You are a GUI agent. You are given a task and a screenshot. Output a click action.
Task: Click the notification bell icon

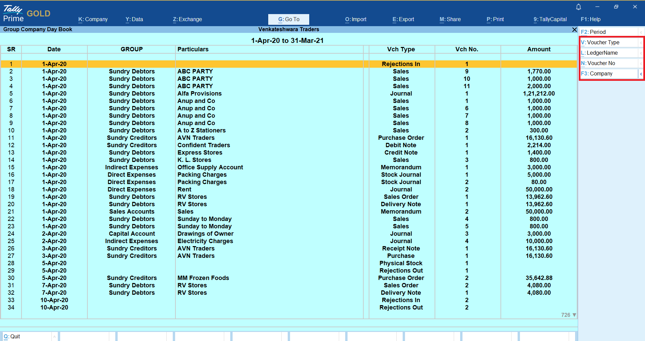(x=578, y=7)
